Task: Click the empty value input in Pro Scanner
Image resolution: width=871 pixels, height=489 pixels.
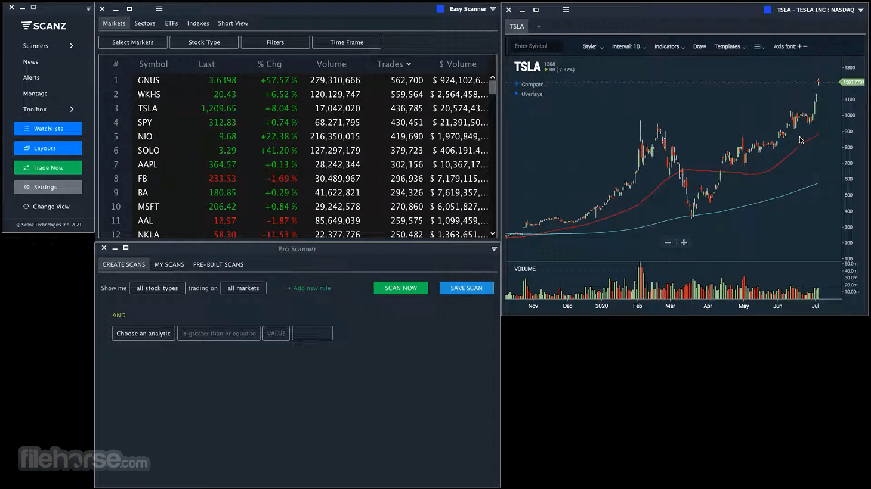Action: click(312, 334)
